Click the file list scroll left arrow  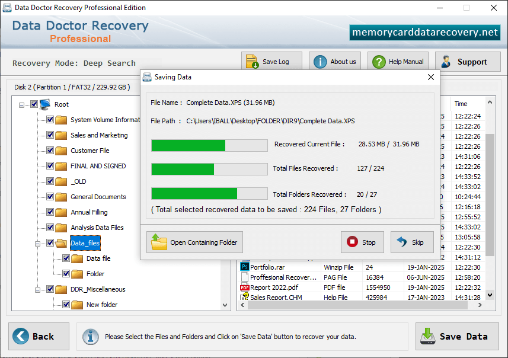242,305
